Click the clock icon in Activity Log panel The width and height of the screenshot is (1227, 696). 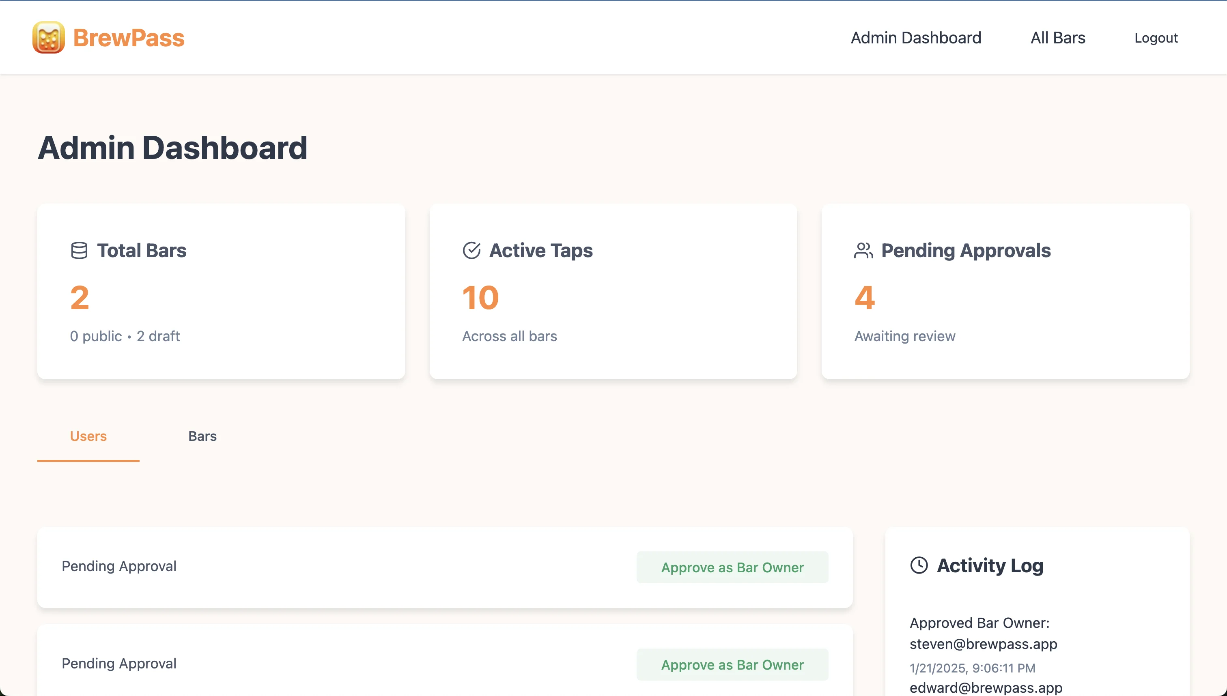click(x=919, y=566)
